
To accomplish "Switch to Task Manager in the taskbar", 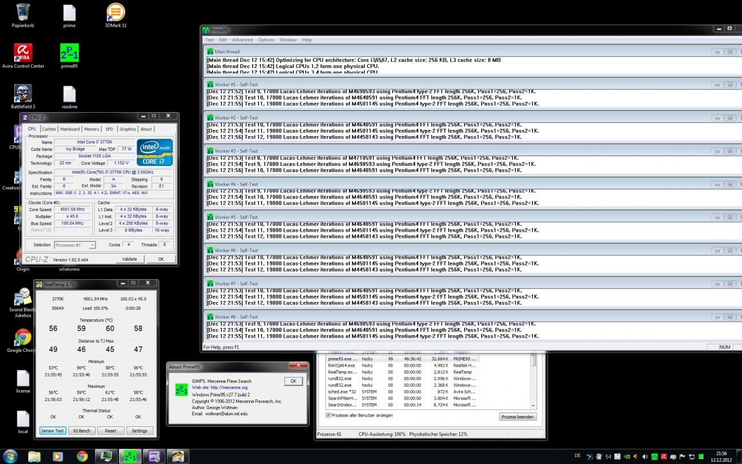I will 106,456.
